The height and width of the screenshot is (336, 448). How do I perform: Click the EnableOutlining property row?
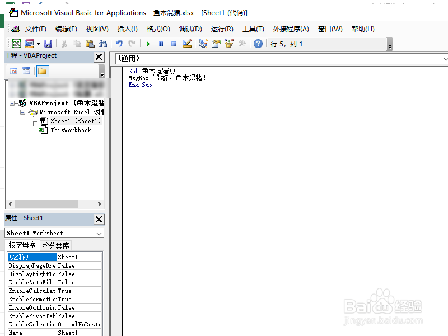click(x=55, y=307)
